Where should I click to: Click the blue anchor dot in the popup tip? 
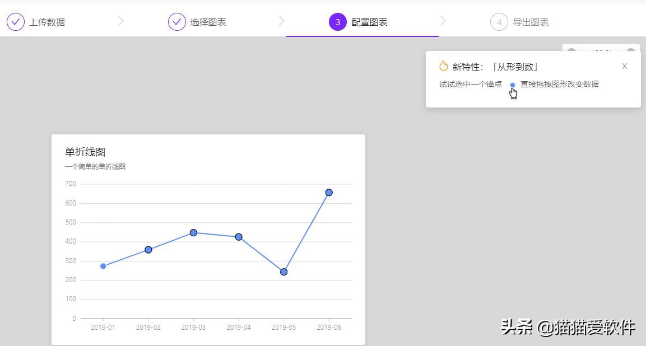point(512,85)
